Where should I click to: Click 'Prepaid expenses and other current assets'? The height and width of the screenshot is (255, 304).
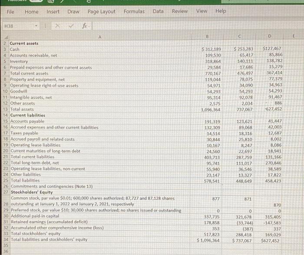100,67
